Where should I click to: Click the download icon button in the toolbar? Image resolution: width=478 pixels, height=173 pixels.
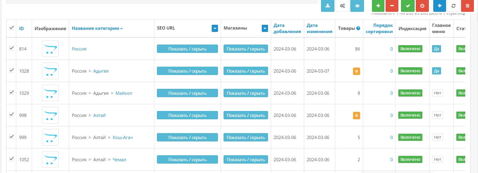pyautogui.click(x=328, y=6)
